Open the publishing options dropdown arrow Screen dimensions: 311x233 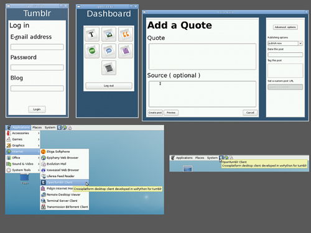click(x=300, y=43)
